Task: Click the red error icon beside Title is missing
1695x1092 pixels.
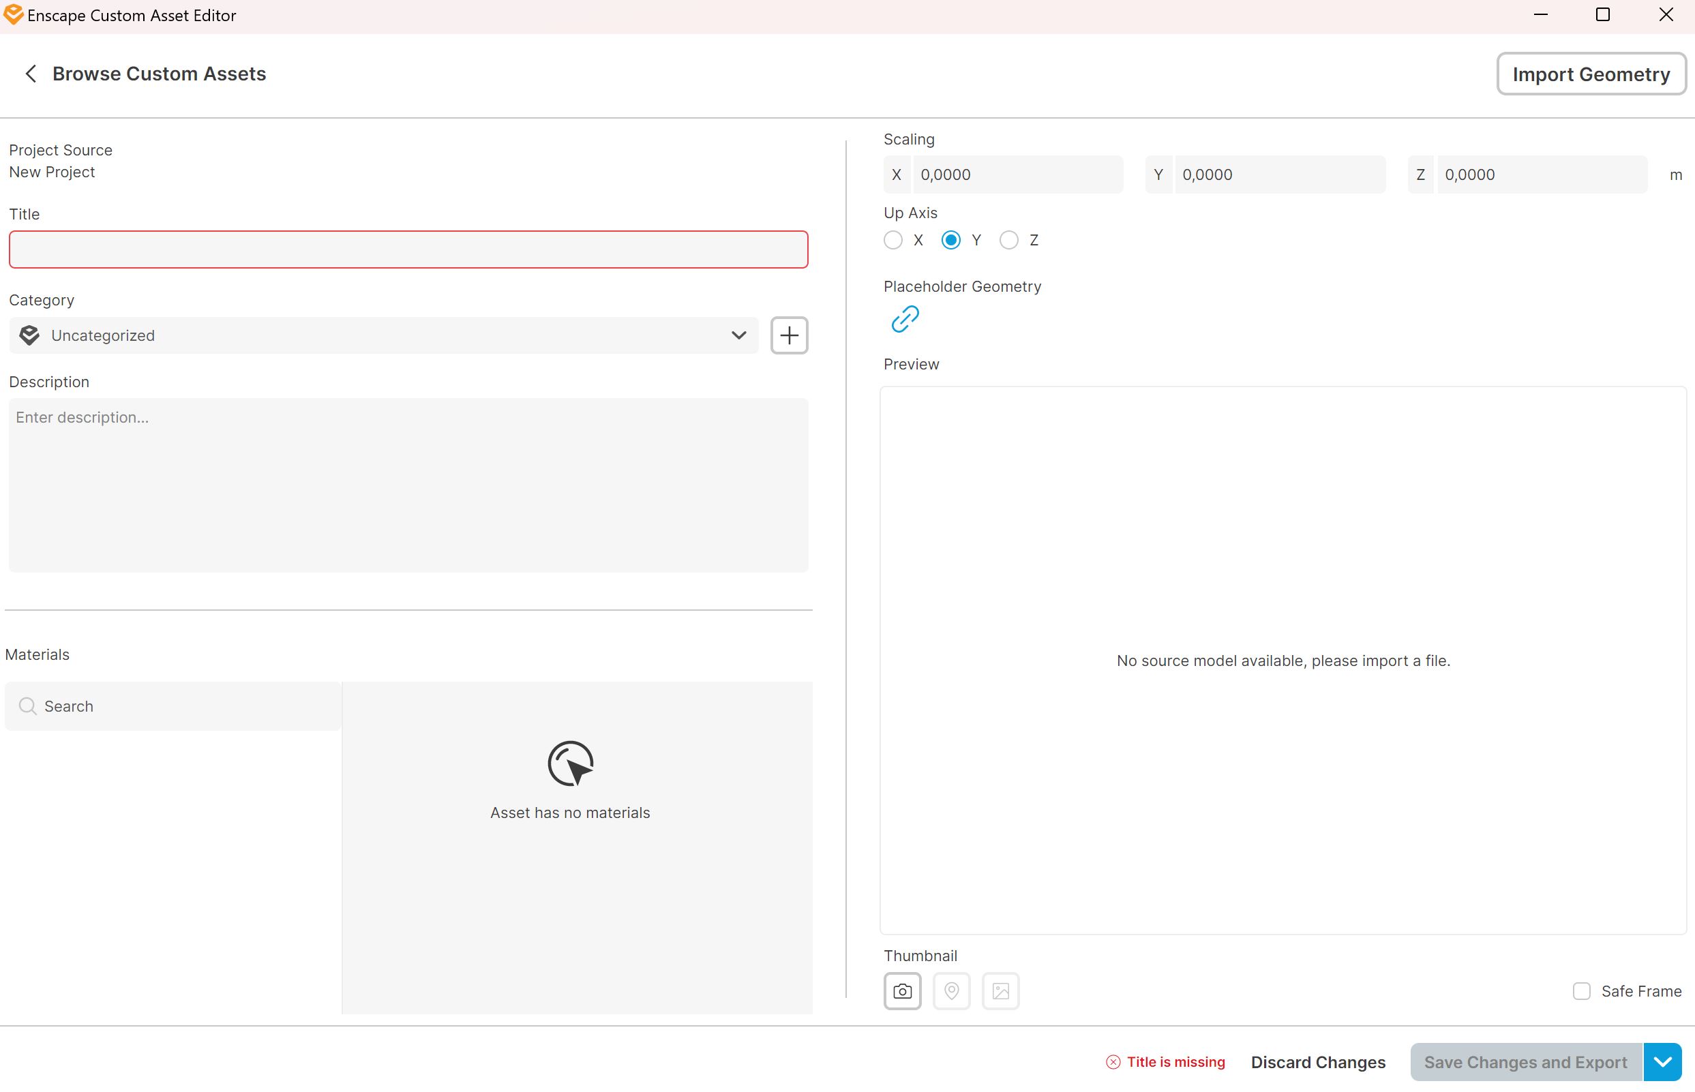Action: pyautogui.click(x=1113, y=1062)
